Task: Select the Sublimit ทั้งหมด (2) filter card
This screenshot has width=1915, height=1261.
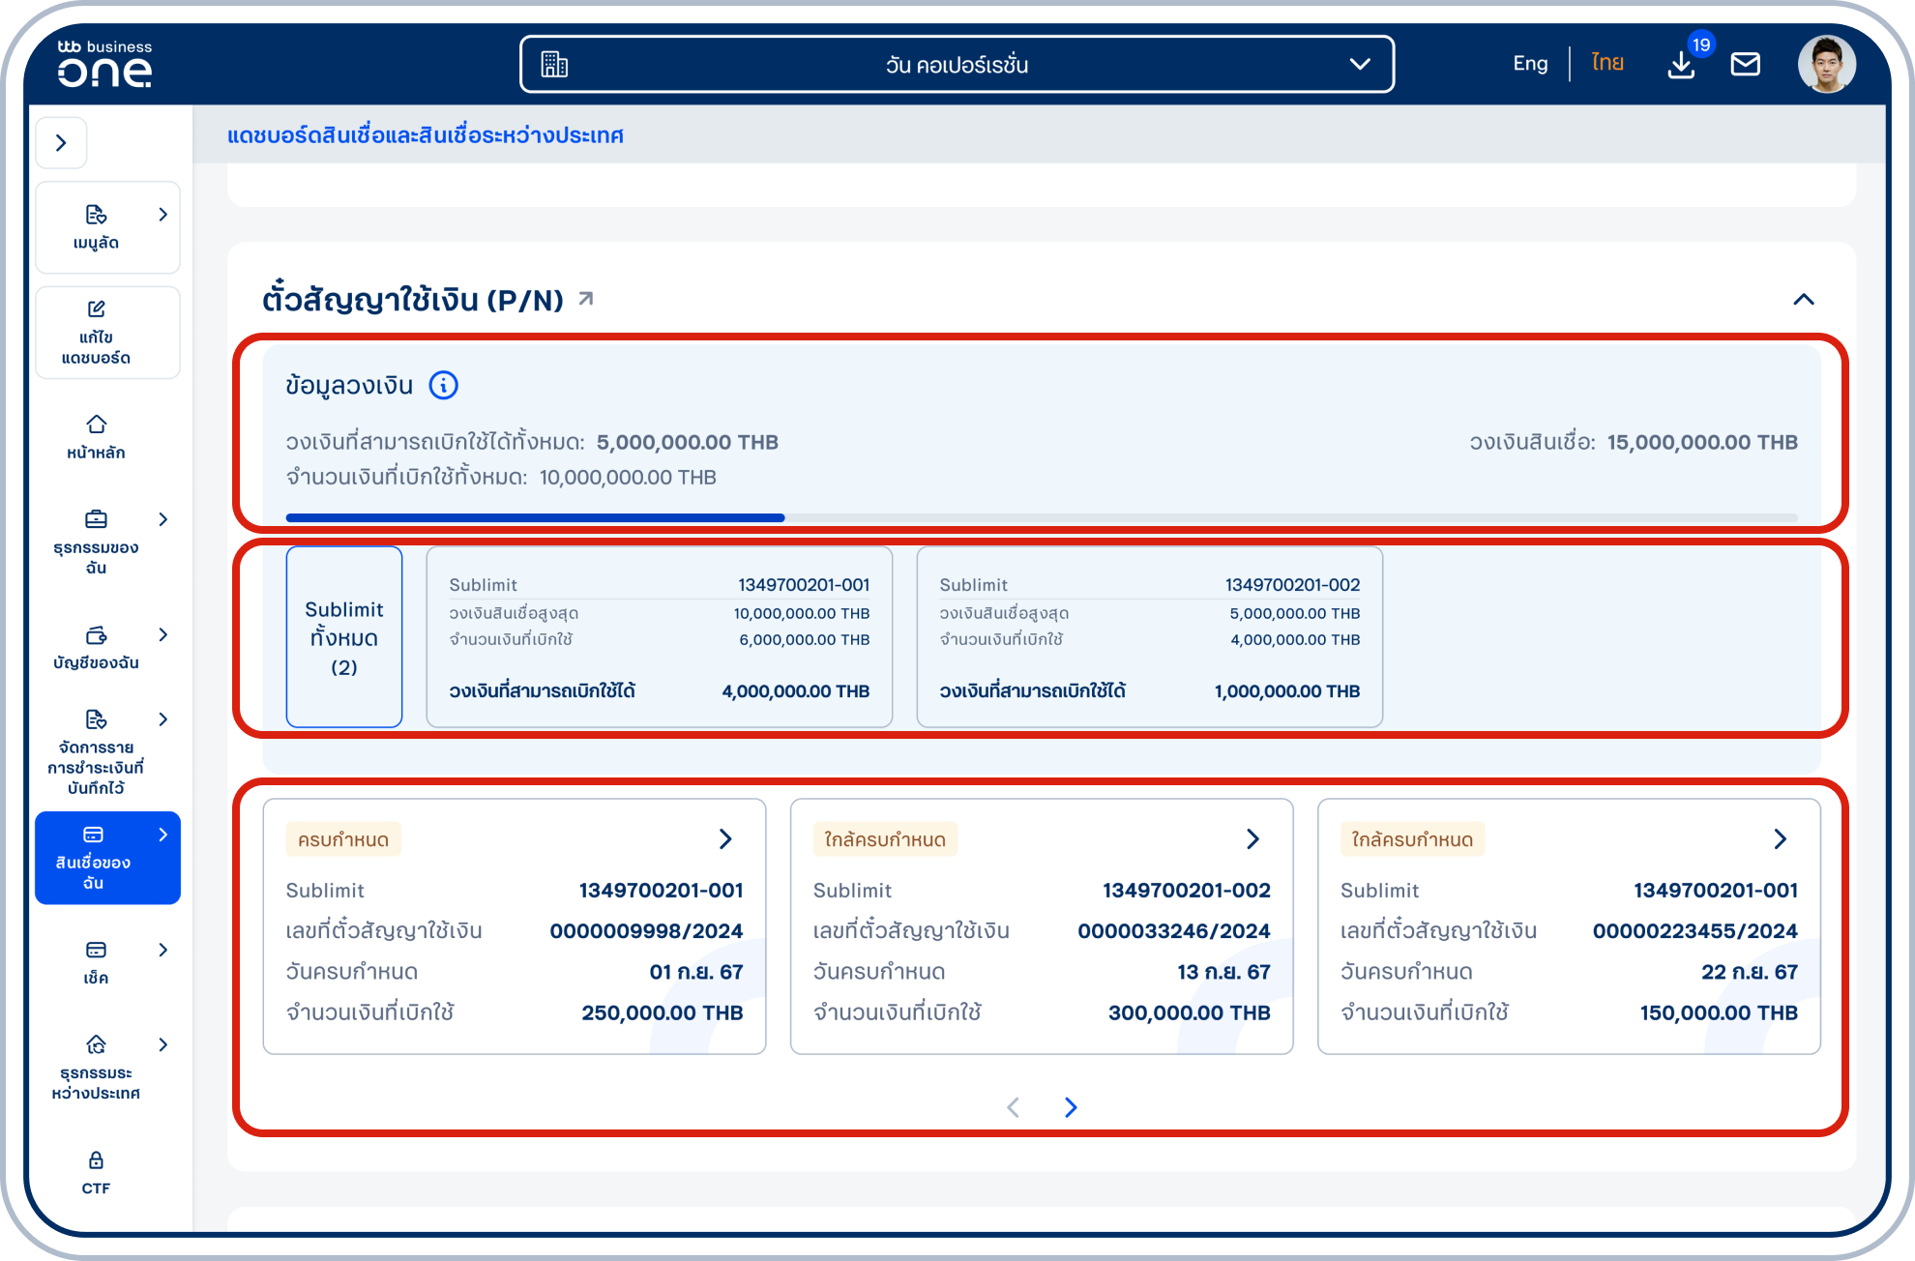Action: (344, 636)
